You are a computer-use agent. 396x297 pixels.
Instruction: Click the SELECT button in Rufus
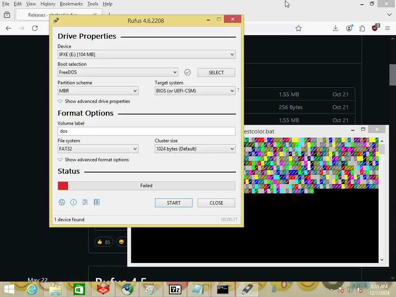tap(216, 72)
